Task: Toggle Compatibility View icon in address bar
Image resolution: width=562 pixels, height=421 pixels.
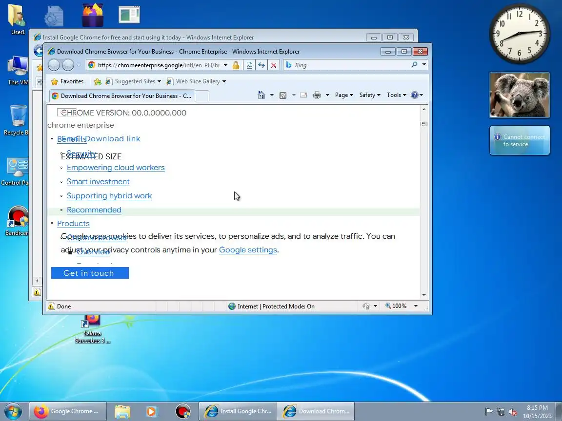Action: pos(249,65)
